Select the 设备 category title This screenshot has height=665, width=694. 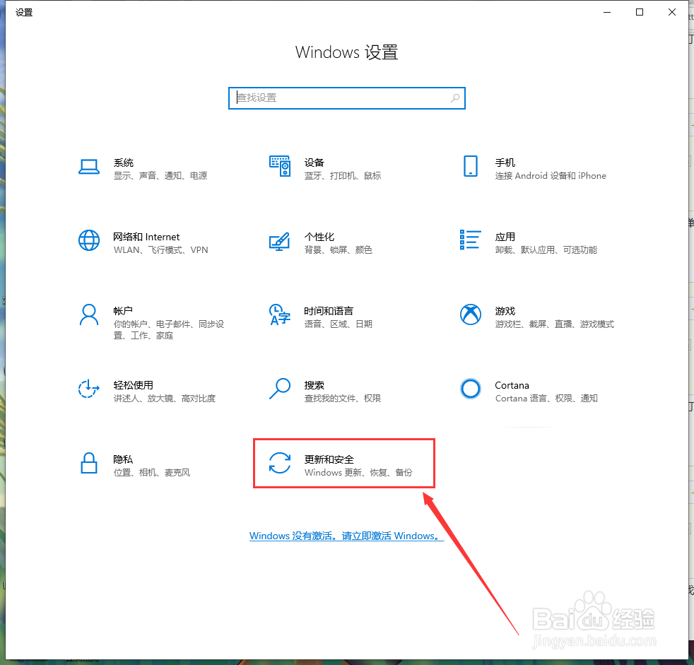point(314,163)
